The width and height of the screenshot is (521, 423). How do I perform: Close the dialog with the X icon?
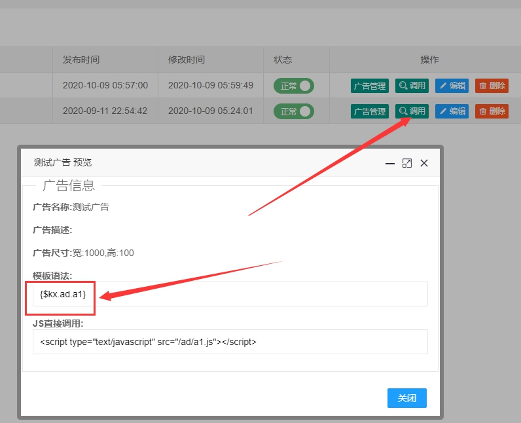pos(424,163)
